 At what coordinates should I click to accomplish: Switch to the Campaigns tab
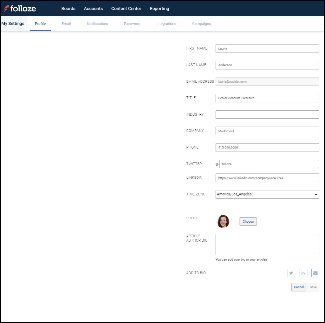tap(201, 24)
